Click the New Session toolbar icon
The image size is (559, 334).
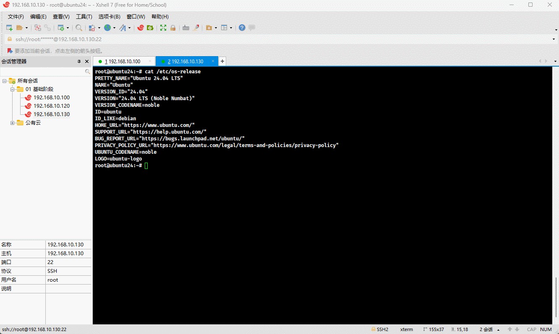point(9,28)
